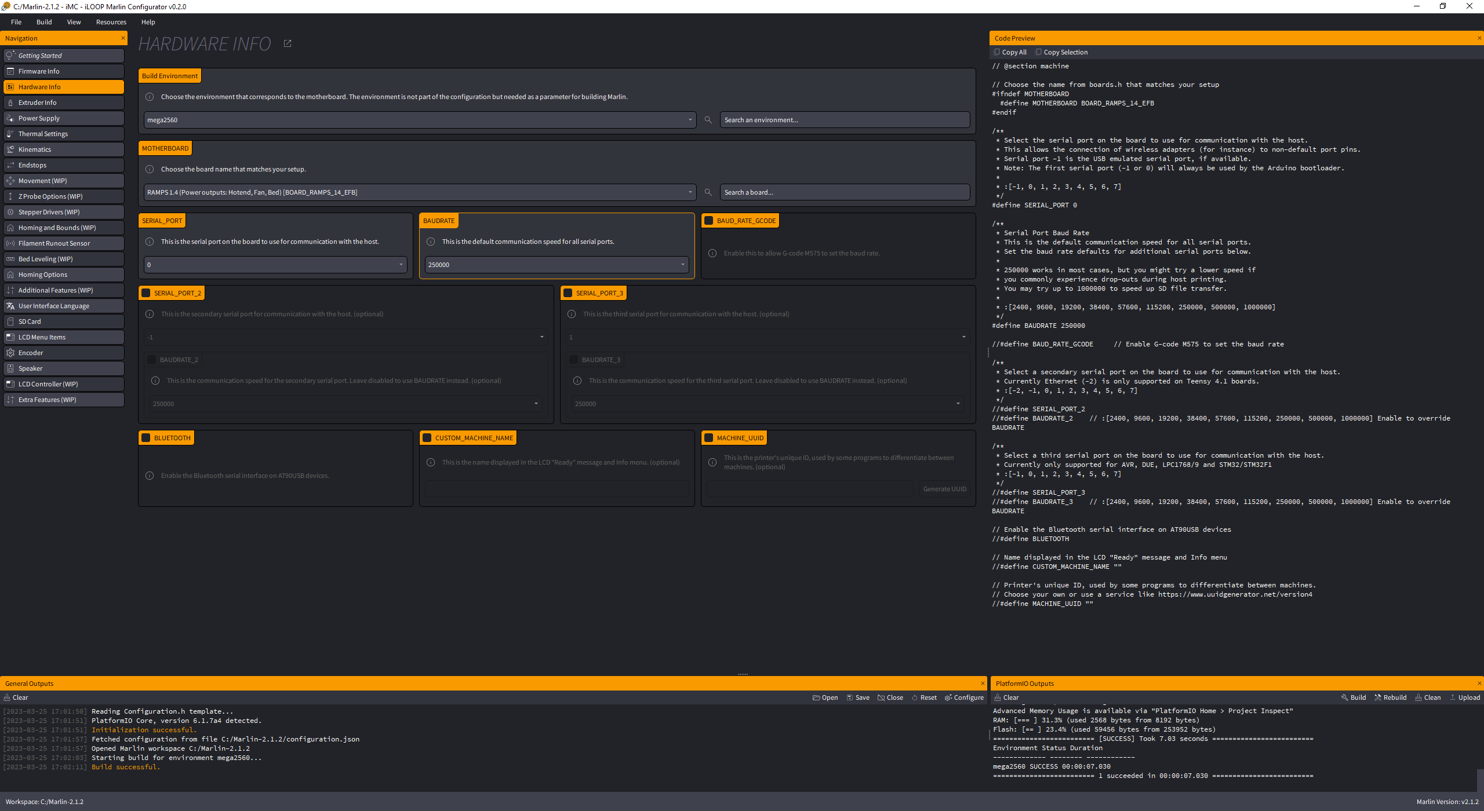Open Speaker section
The width and height of the screenshot is (1484, 811).
[x=64, y=368]
